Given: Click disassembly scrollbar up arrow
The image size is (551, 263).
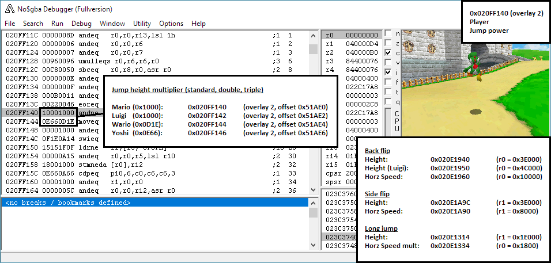Looking at the screenshot, I should [x=314, y=35].
